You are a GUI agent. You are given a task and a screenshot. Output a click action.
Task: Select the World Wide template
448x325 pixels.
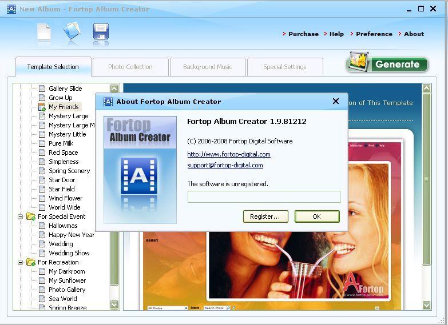(x=65, y=207)
